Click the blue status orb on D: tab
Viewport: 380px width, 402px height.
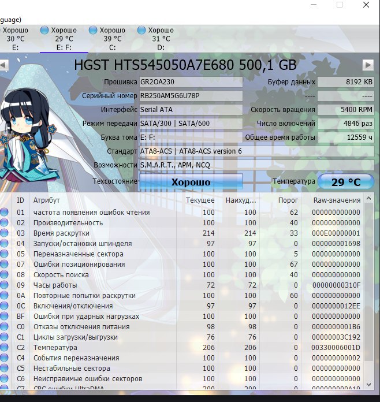[x=141, y=30]
